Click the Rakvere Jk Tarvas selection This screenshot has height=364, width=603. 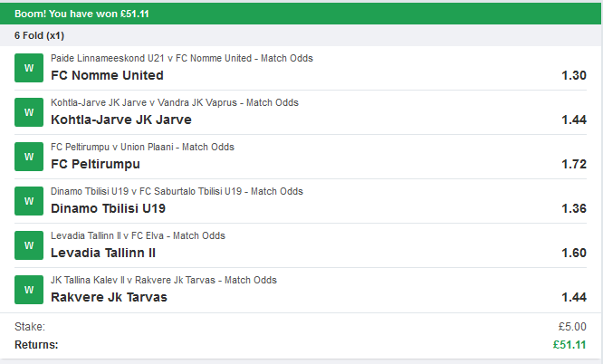click(109, 297)
